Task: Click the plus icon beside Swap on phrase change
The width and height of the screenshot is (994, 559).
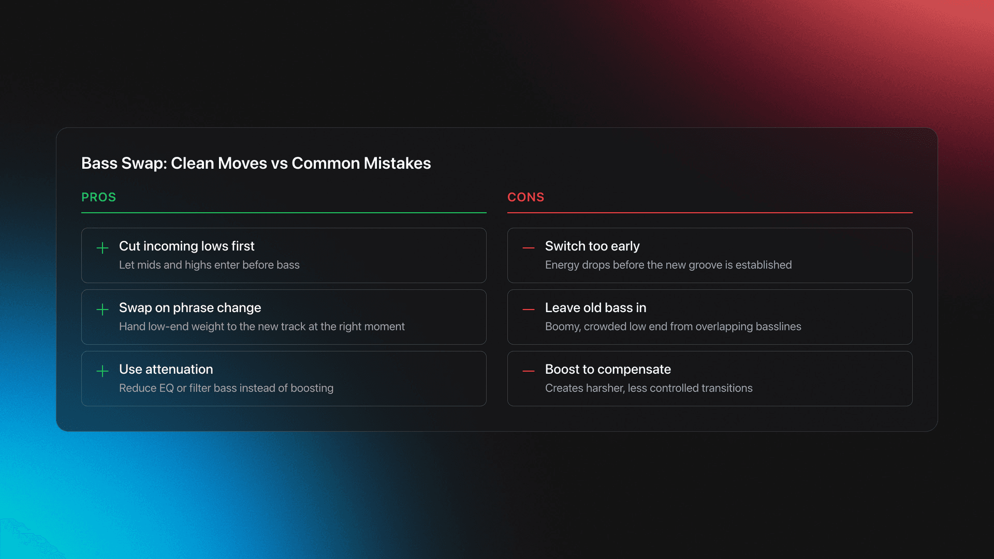Action: click(103, 310)
